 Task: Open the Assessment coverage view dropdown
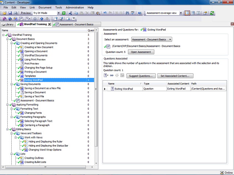coord(181,13)
